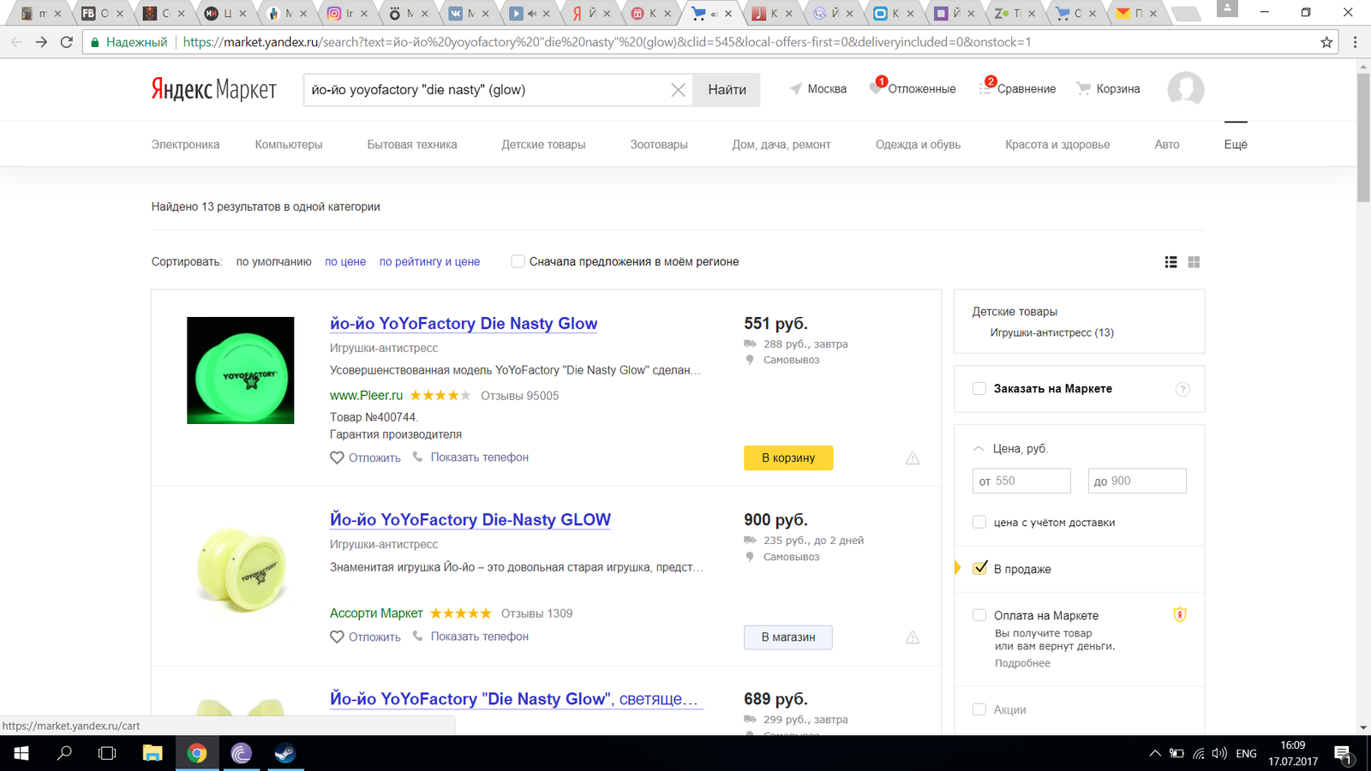The height and width of the screenshot is (771, 1371).
Task: Bookmark this page with the star icon
Action: coord(1326,42)
